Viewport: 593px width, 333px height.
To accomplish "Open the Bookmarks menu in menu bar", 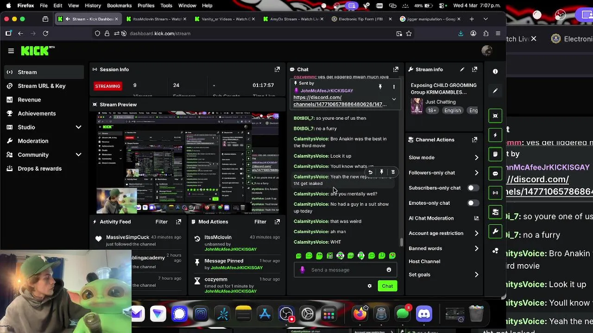I will tap(120, 6).
